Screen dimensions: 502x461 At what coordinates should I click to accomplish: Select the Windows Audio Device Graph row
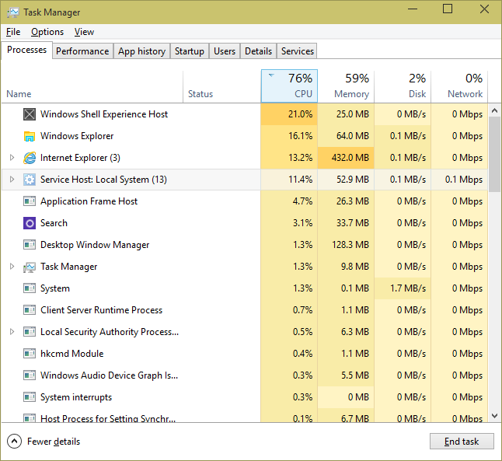[245, 375]
